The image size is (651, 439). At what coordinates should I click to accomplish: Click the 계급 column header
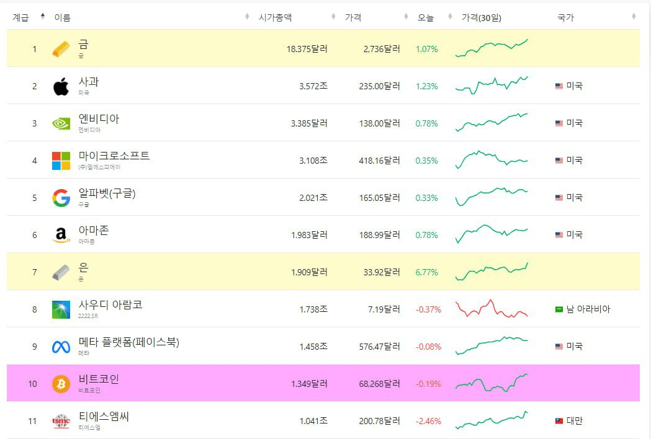pyautogui.click(x=20, y=17)
